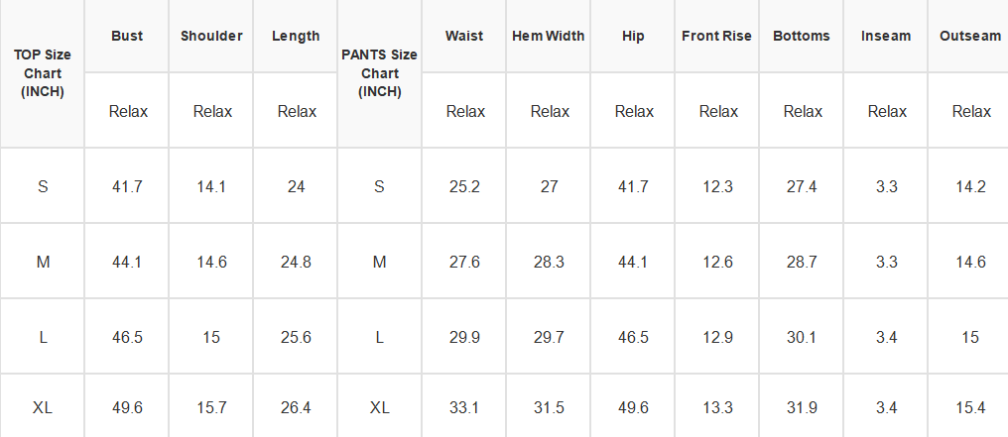Image resolution: width=1008 pixels, height=437 pixels.
Task: Click the pants size L row label
Action: (379, 338)
